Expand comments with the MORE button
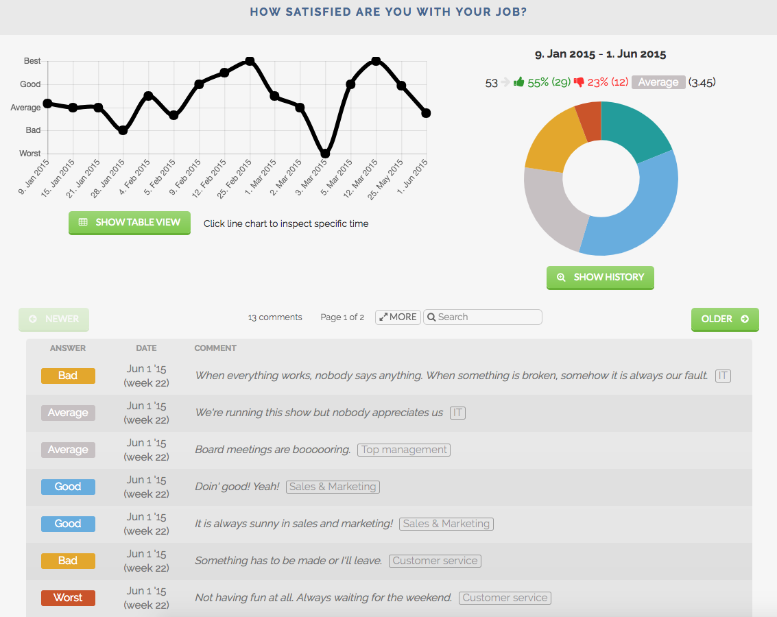Viewport: 777px width, 617px height. tap(398, 317)
